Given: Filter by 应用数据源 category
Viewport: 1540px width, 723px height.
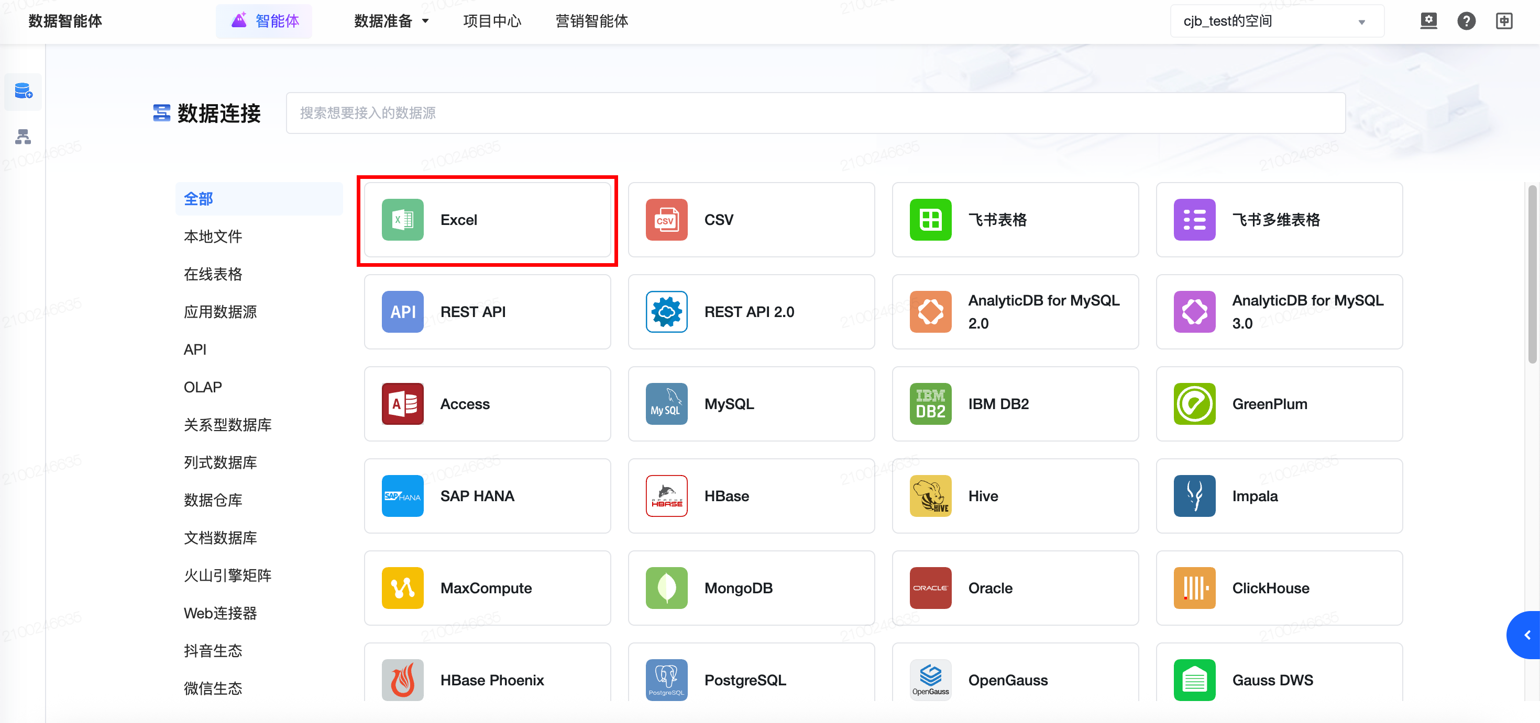Looking at the screenshot, I should [220, 312].
